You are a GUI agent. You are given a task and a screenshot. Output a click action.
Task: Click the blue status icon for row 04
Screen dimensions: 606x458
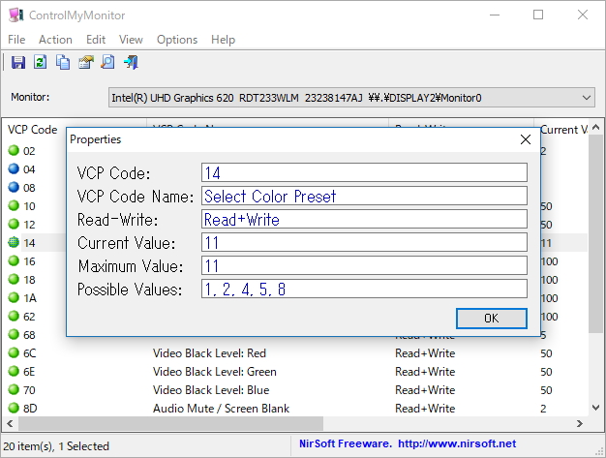[14, 168]
